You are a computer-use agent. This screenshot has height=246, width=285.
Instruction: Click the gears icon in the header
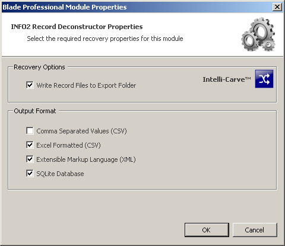(258, 34)
